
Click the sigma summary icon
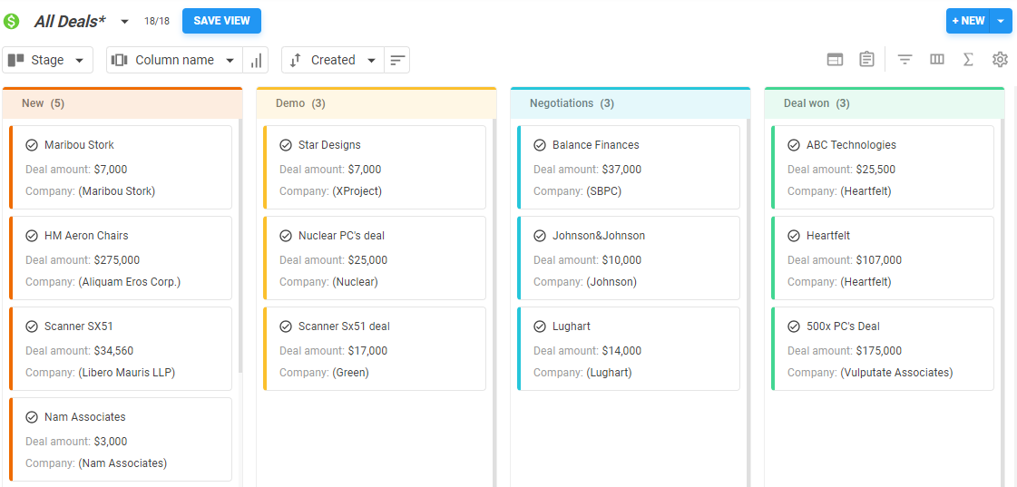click(968, 60)
